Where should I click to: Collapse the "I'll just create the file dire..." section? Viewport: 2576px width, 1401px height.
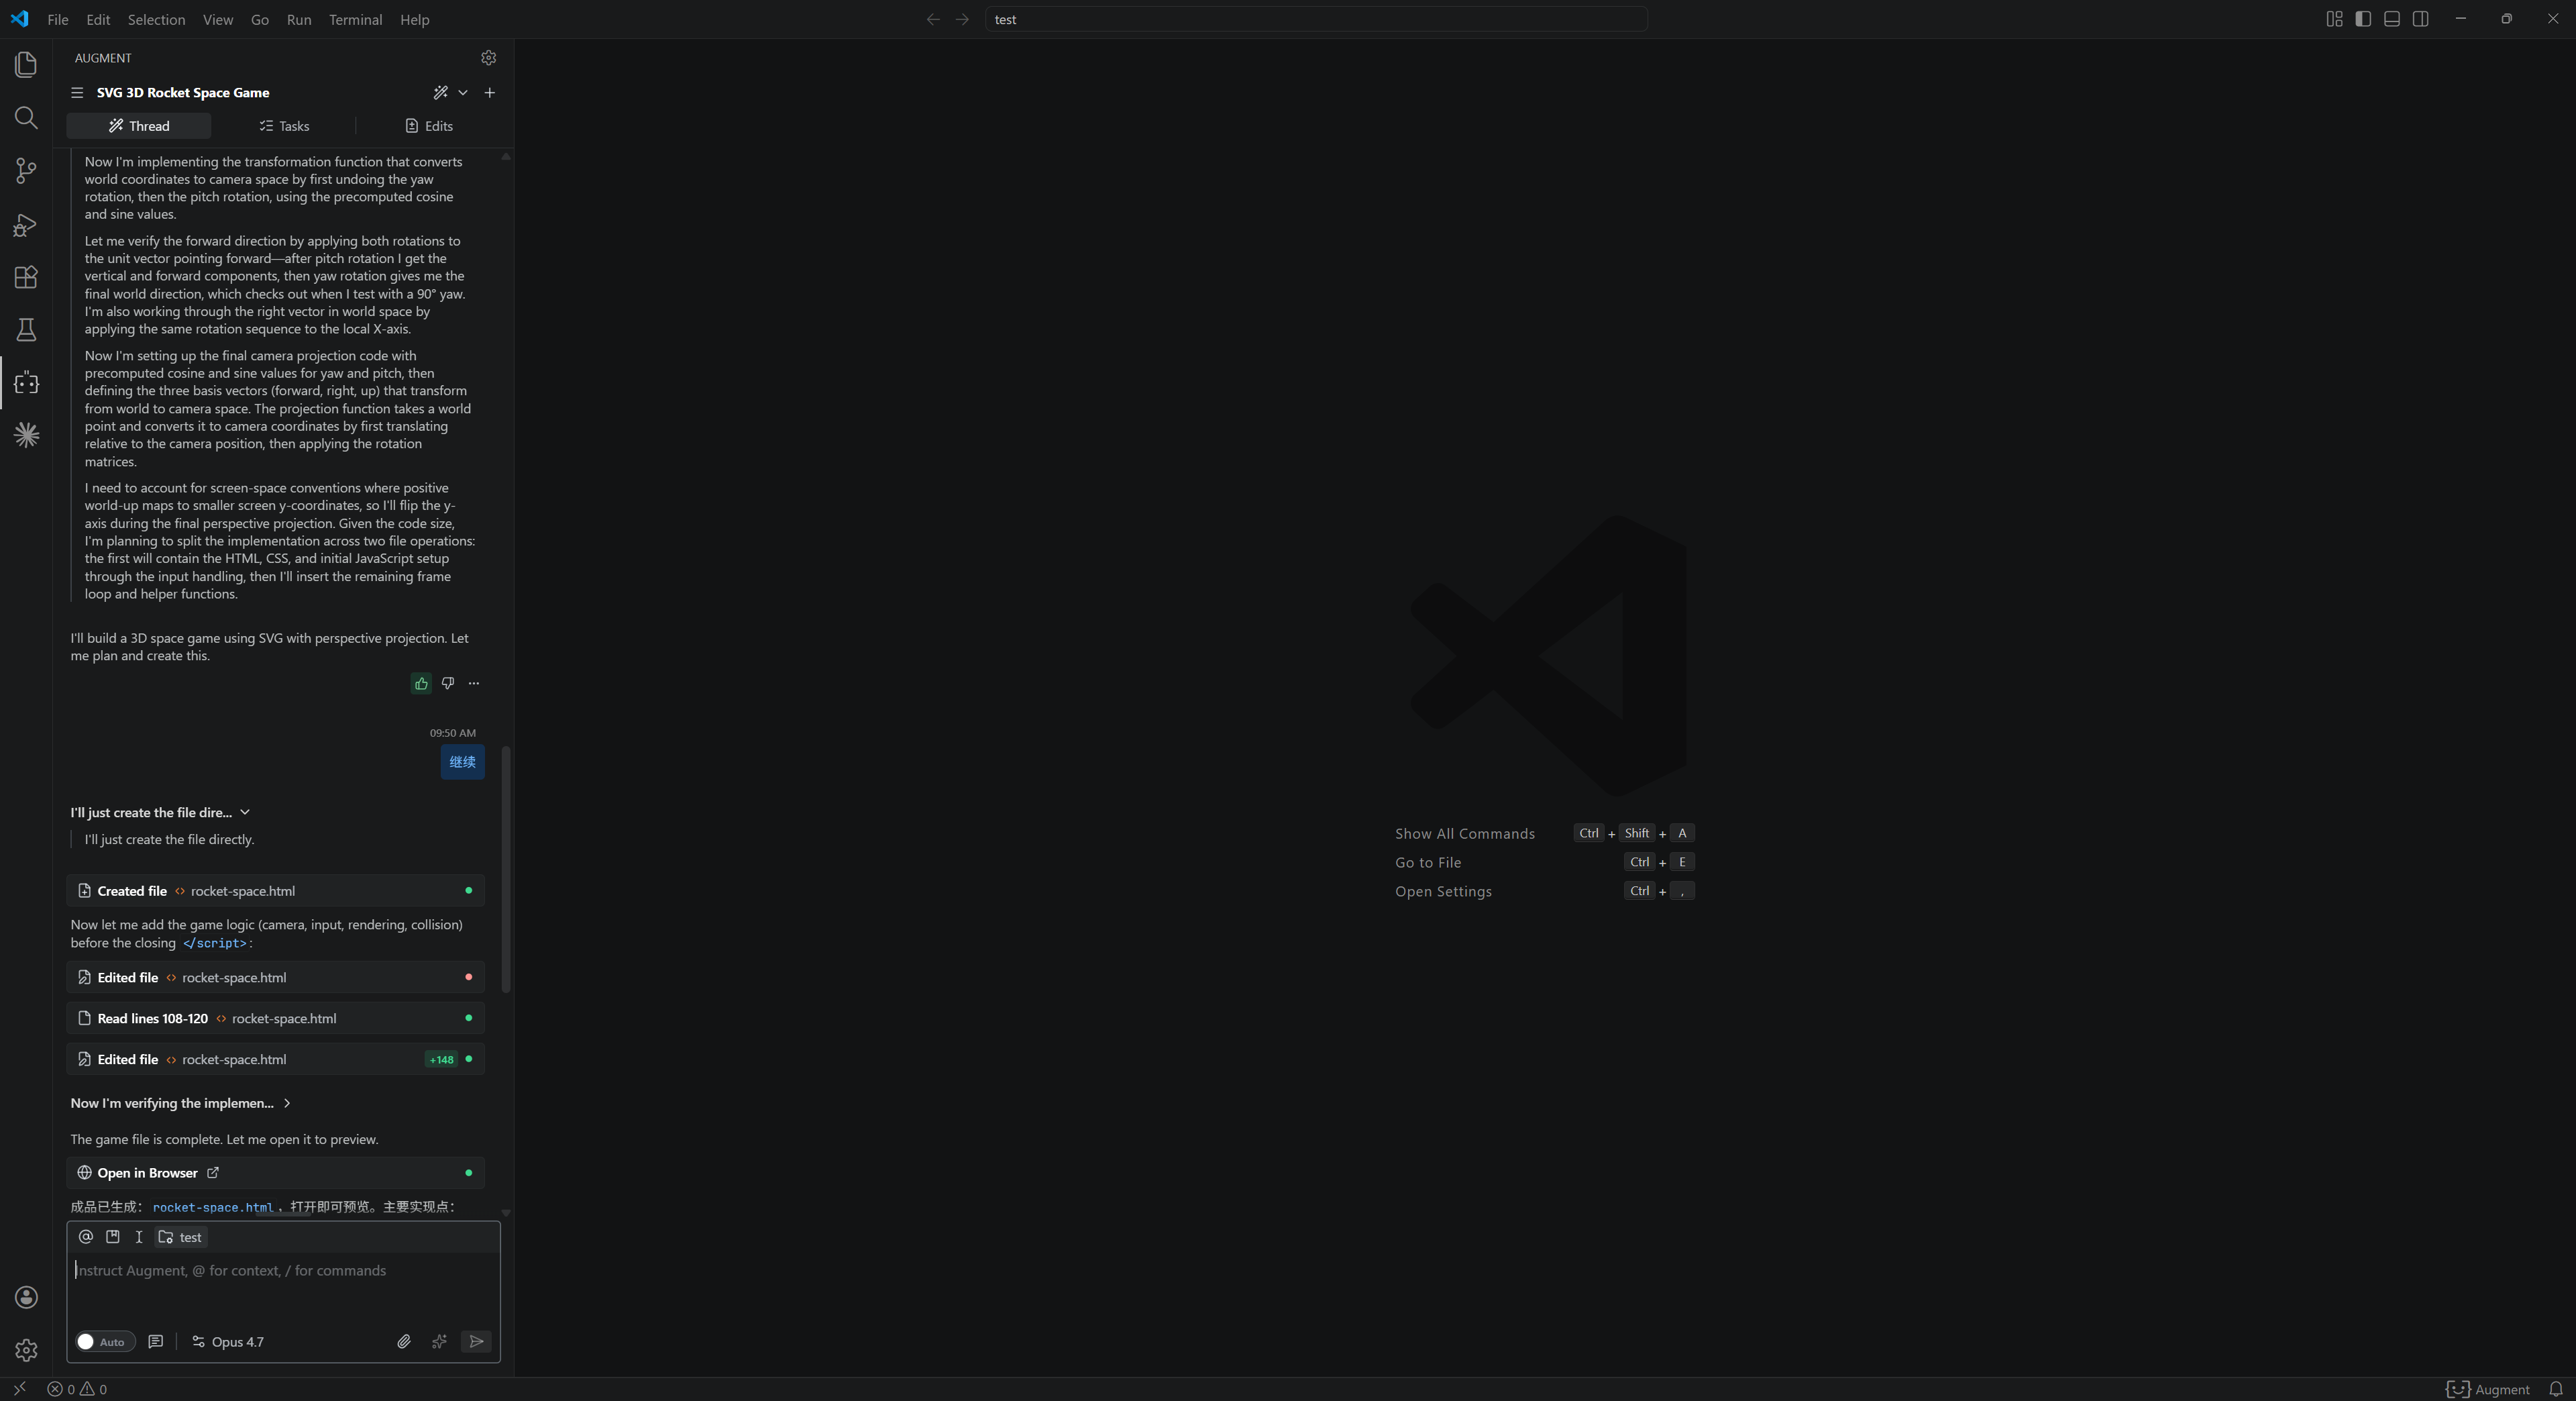tap(160, 813)
